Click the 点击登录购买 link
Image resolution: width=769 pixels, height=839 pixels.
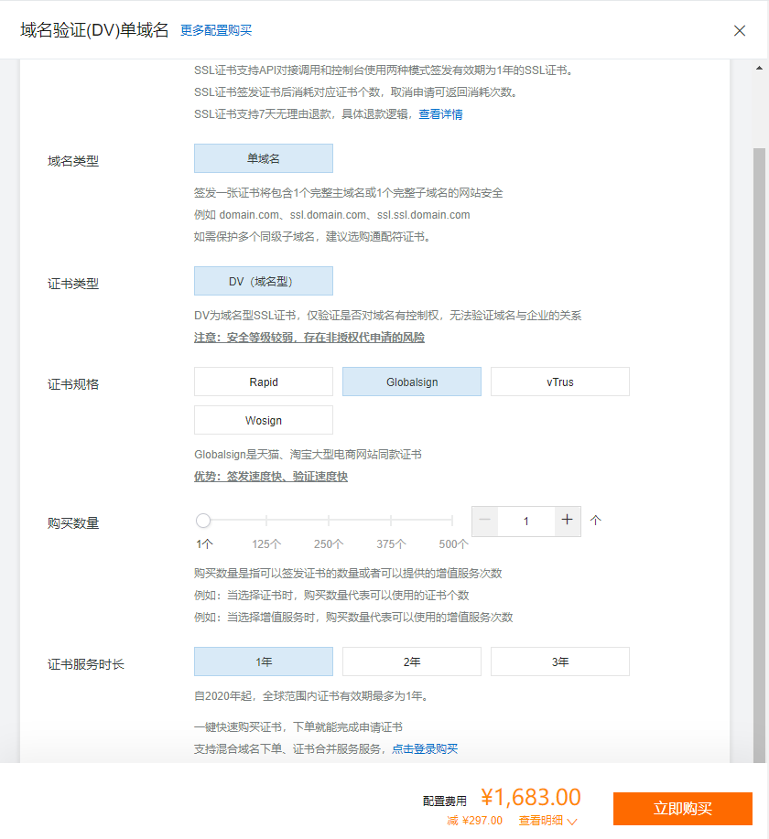[425, 748]
